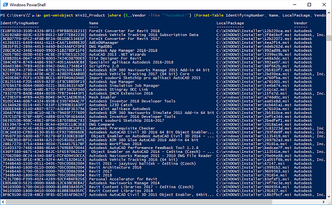Click 'Autodesk Navisworks Manage 2014' entry
The image size is (332, 205).
[x=124, y=183]
